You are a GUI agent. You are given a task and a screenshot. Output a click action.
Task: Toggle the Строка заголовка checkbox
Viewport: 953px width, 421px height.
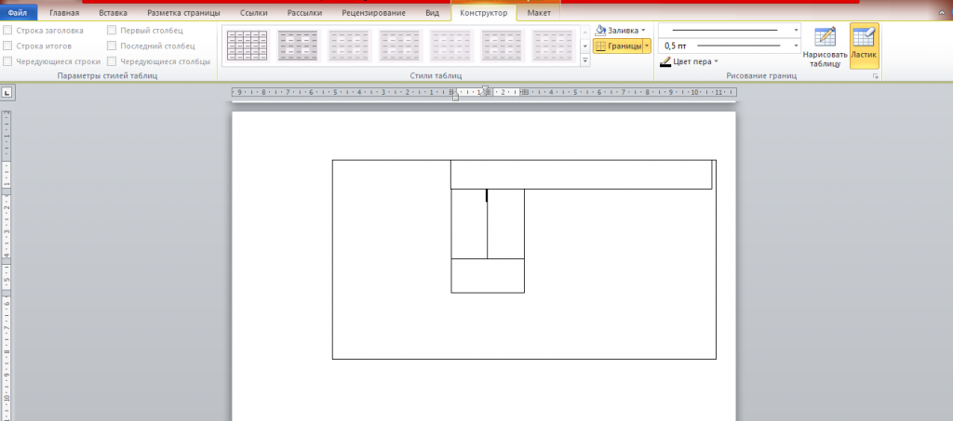click(7, 30)
